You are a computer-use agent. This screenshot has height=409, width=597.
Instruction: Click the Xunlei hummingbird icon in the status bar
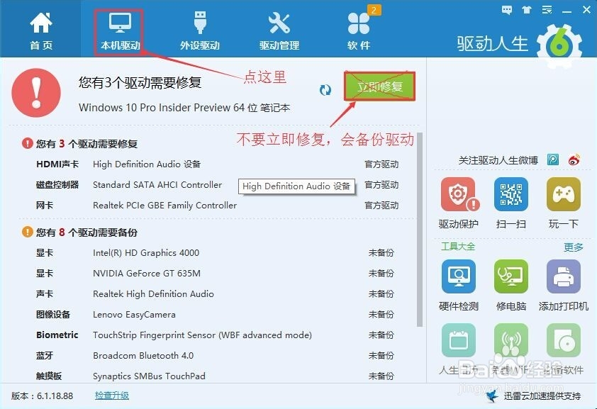point(492,396)
